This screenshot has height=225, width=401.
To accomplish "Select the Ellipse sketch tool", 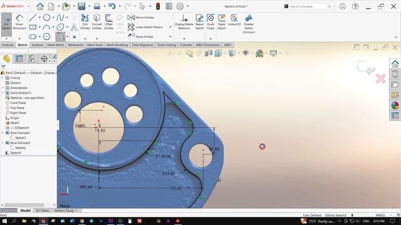I will [60, 27].
